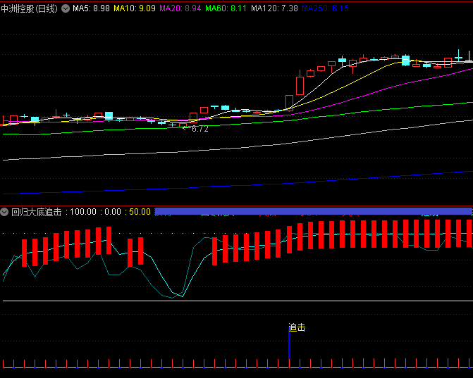
Task: Open the 回归大底追击 indicator dropdown arrow
Action: click(x=5, y=212)
